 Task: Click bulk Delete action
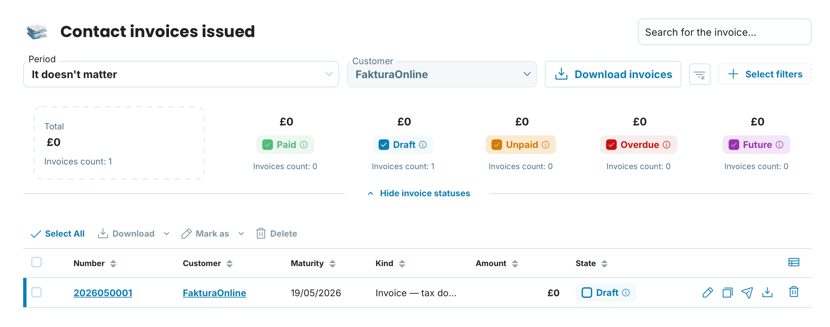click(277, 234)
